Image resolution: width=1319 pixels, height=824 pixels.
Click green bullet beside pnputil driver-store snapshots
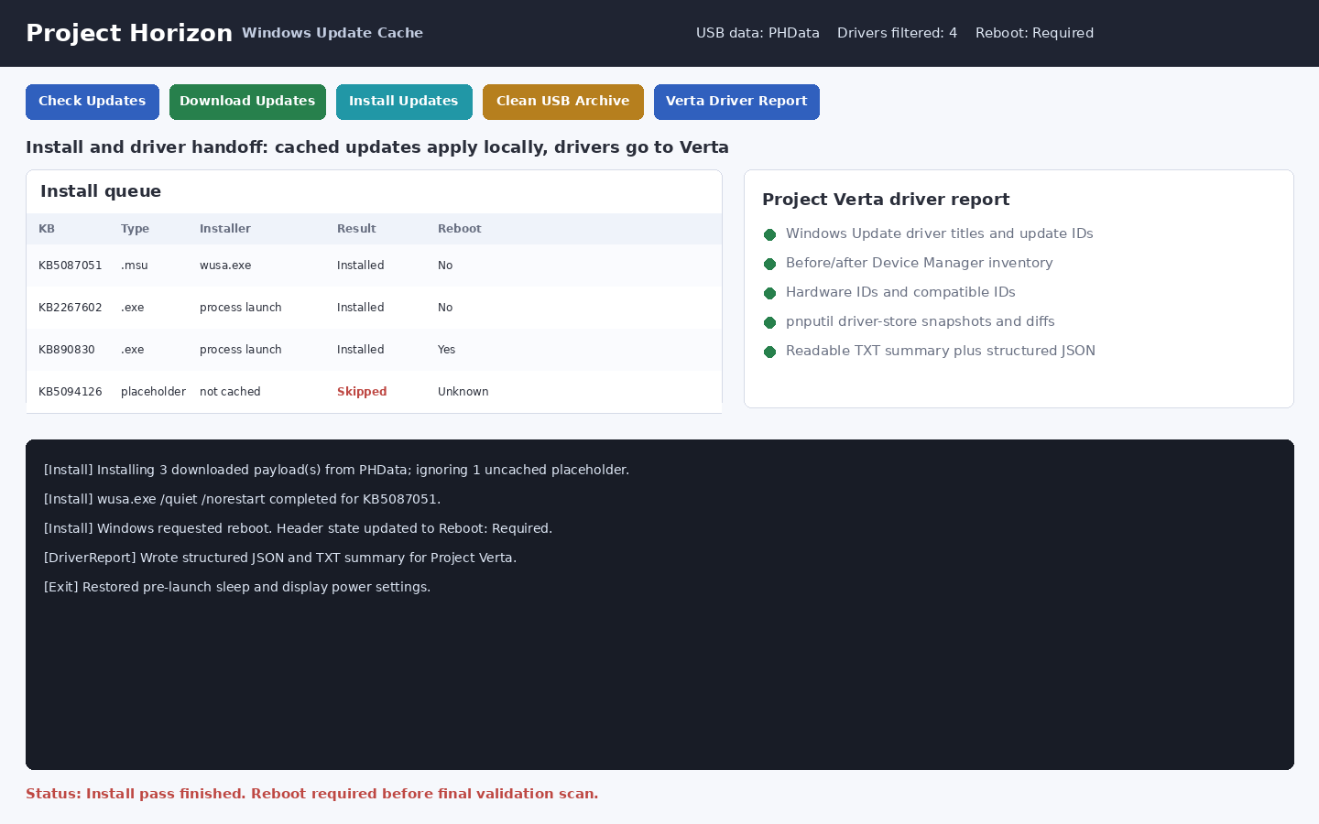point(770,322)
